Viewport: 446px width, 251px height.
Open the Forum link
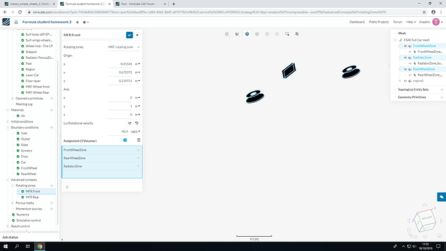tap(398, 22)
